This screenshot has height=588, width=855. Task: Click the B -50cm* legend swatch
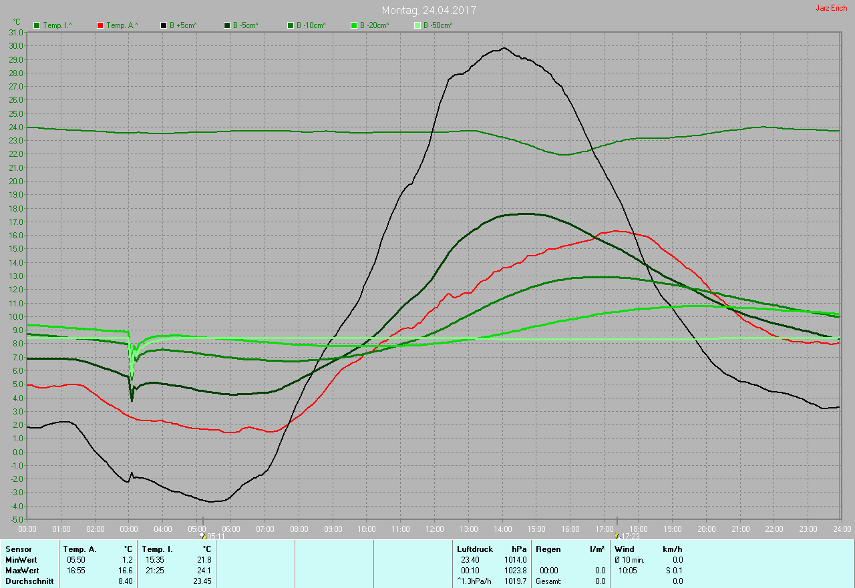coord(417,25)
